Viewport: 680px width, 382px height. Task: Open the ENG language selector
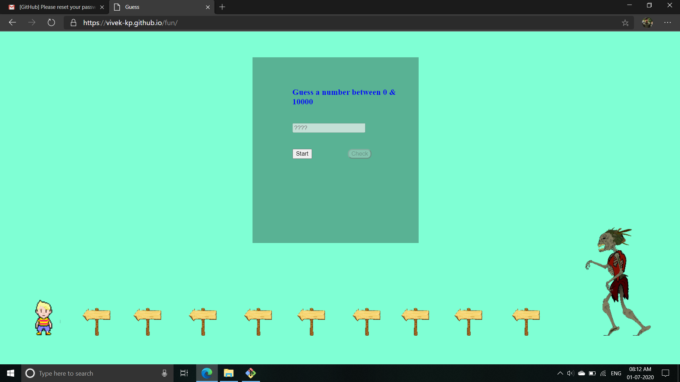pos(616,373)
